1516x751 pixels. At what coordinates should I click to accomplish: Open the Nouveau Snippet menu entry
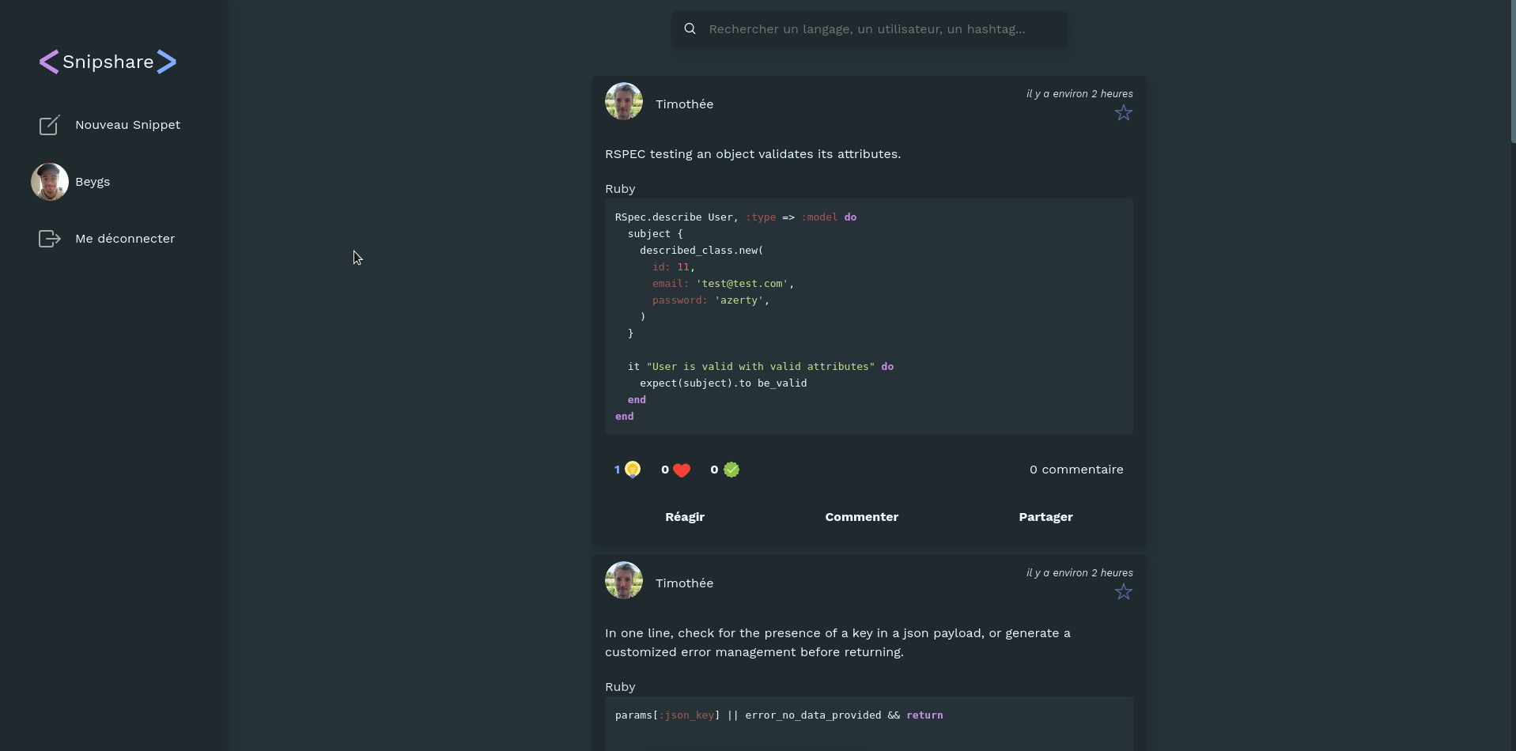pos(110,125)
